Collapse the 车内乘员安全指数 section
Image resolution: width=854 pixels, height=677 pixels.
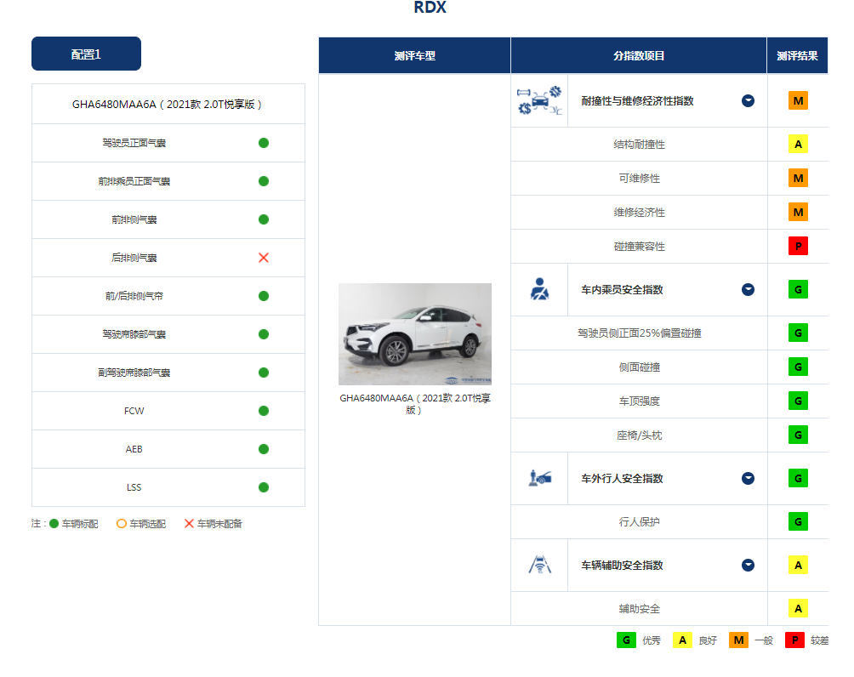point(748,289)
